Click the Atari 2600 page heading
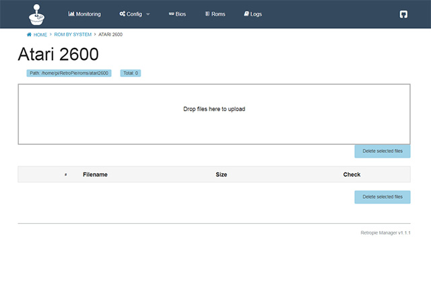 pos(59,54)
